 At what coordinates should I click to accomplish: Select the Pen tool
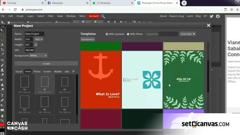click(x=2, y=100)
